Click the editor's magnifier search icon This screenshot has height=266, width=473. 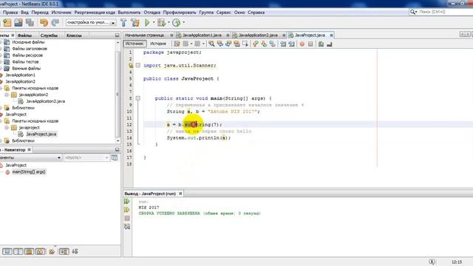[x=211, y=44]
